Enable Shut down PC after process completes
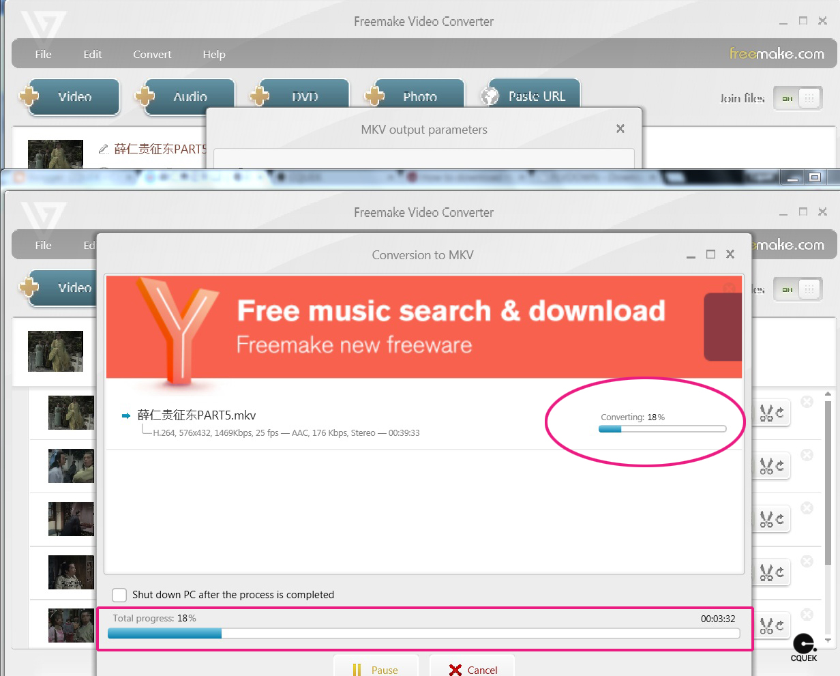Screen dimensions: 840x676 click(x=119, y=595)
